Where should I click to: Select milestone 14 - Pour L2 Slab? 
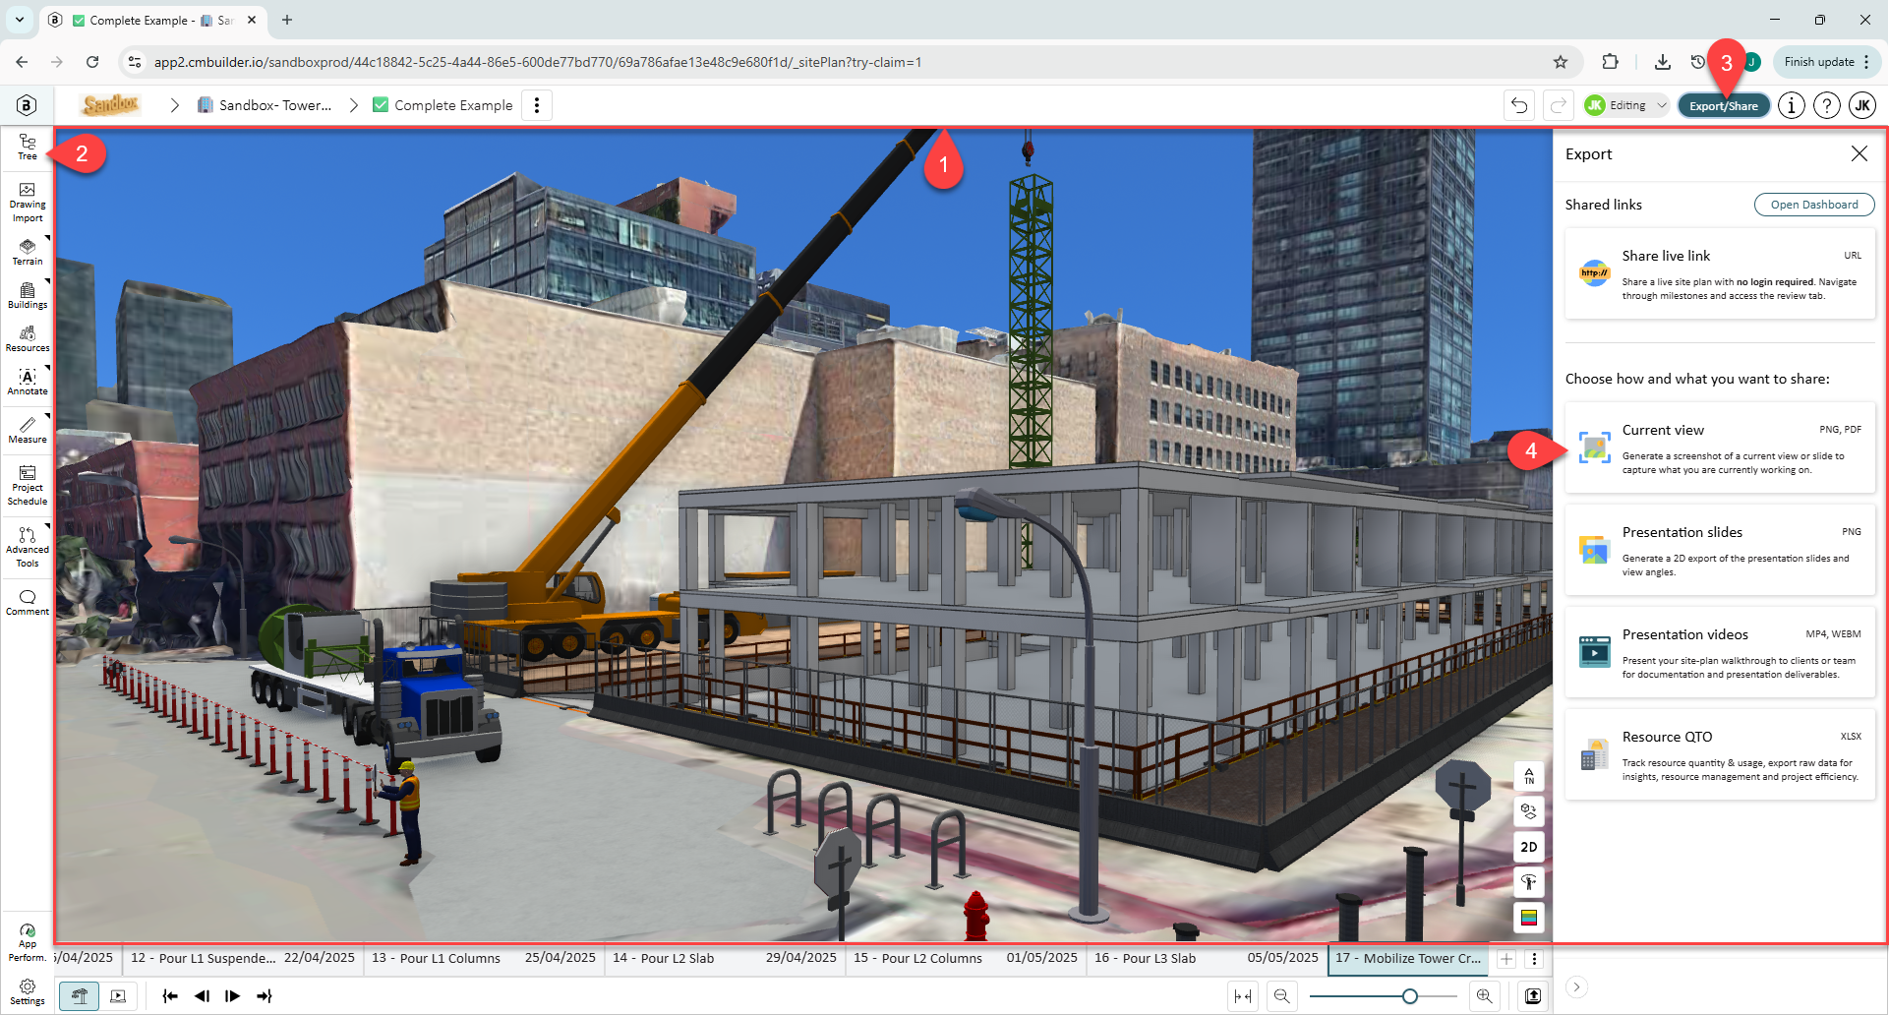point(724,958)
